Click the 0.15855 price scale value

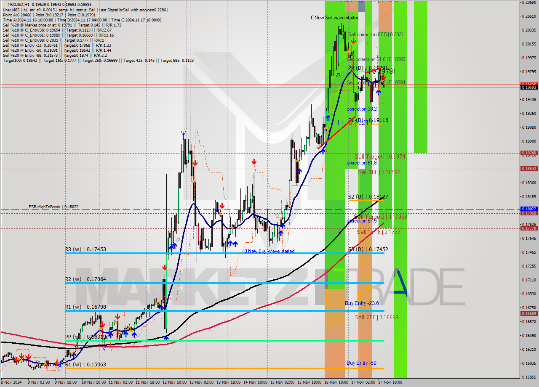[529, 377]
